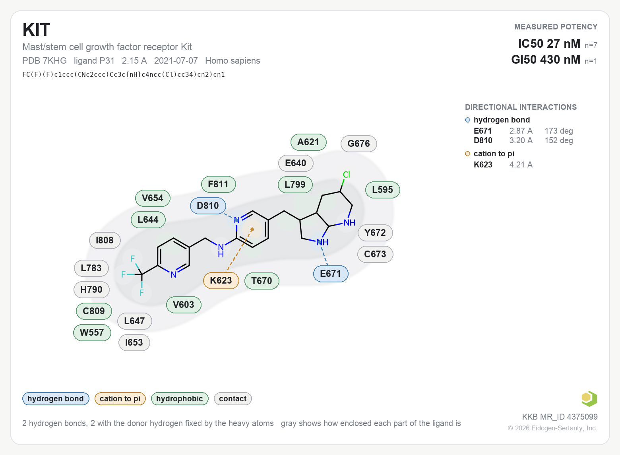
Task: Click the Eidogen-Sertanty hexagon logo icon
Action: click(589, 399)
